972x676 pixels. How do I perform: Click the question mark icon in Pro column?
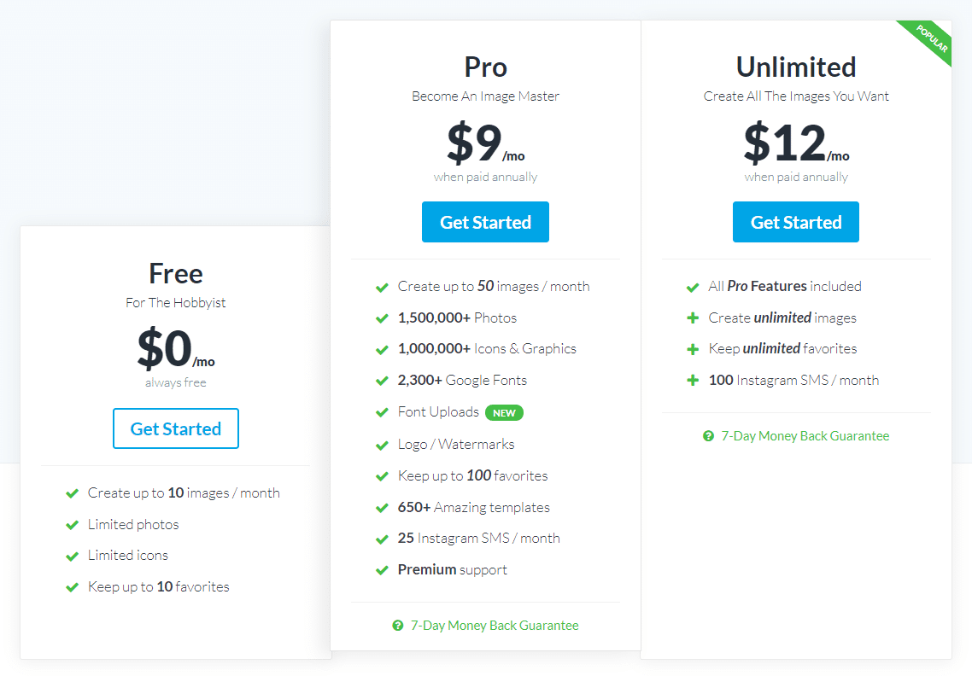click(398, 625)
